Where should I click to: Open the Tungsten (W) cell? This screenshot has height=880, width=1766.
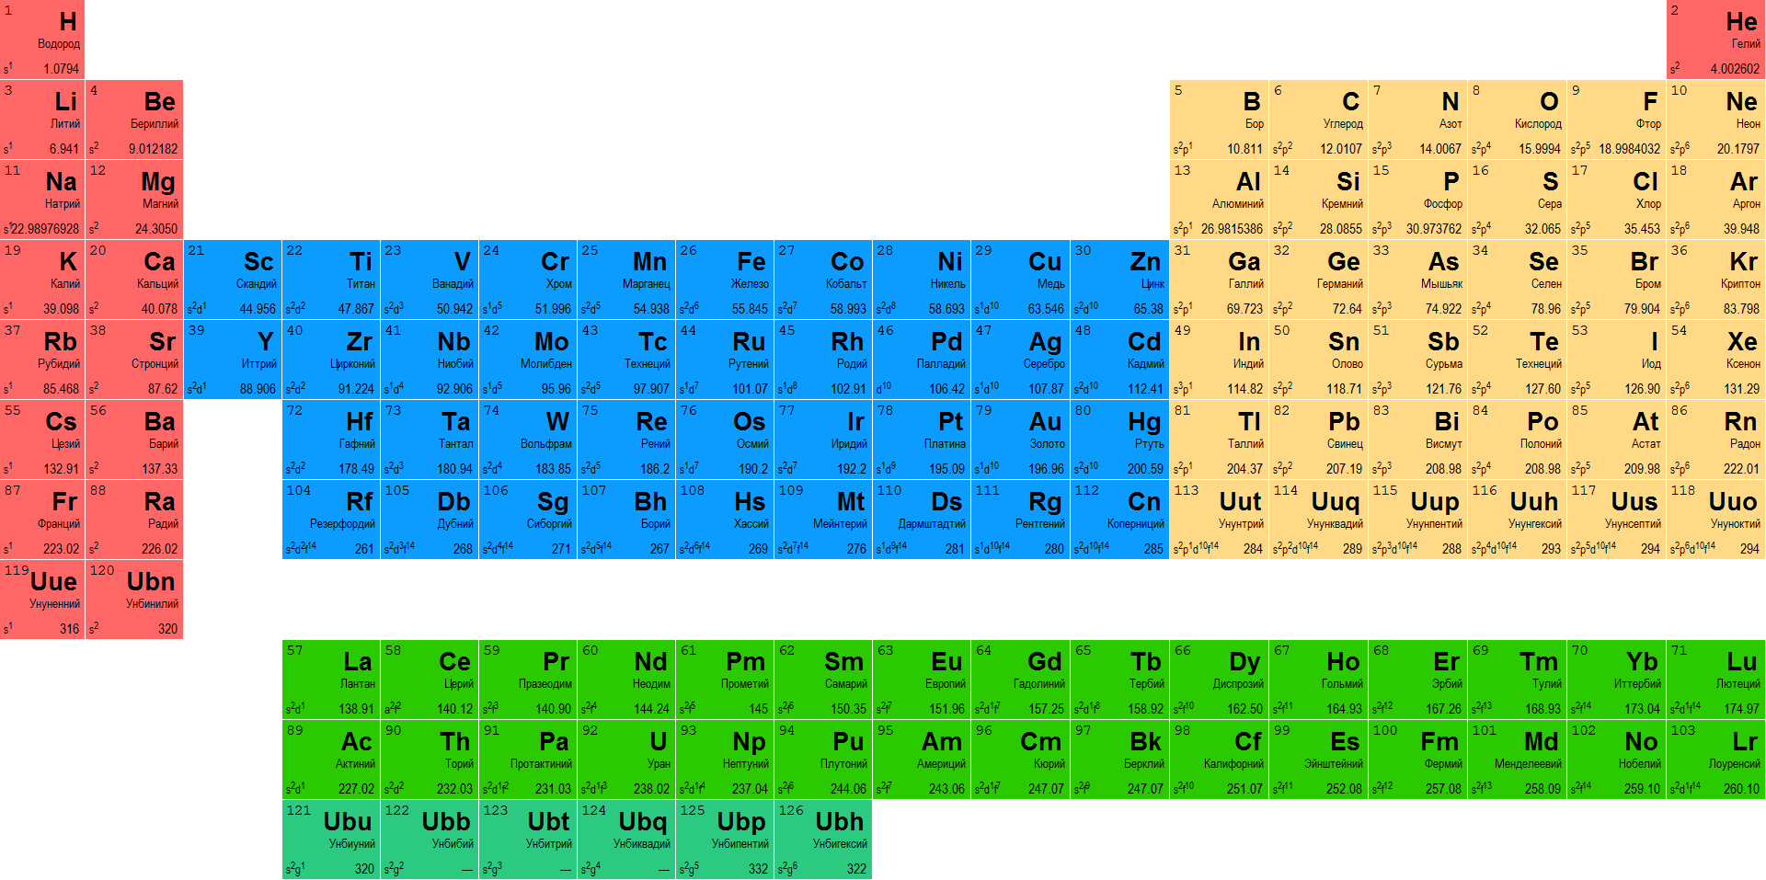click(x=528, y=440)
